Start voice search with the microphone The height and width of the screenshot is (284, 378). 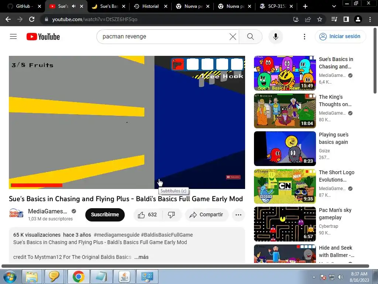click(x=275, y=37)
